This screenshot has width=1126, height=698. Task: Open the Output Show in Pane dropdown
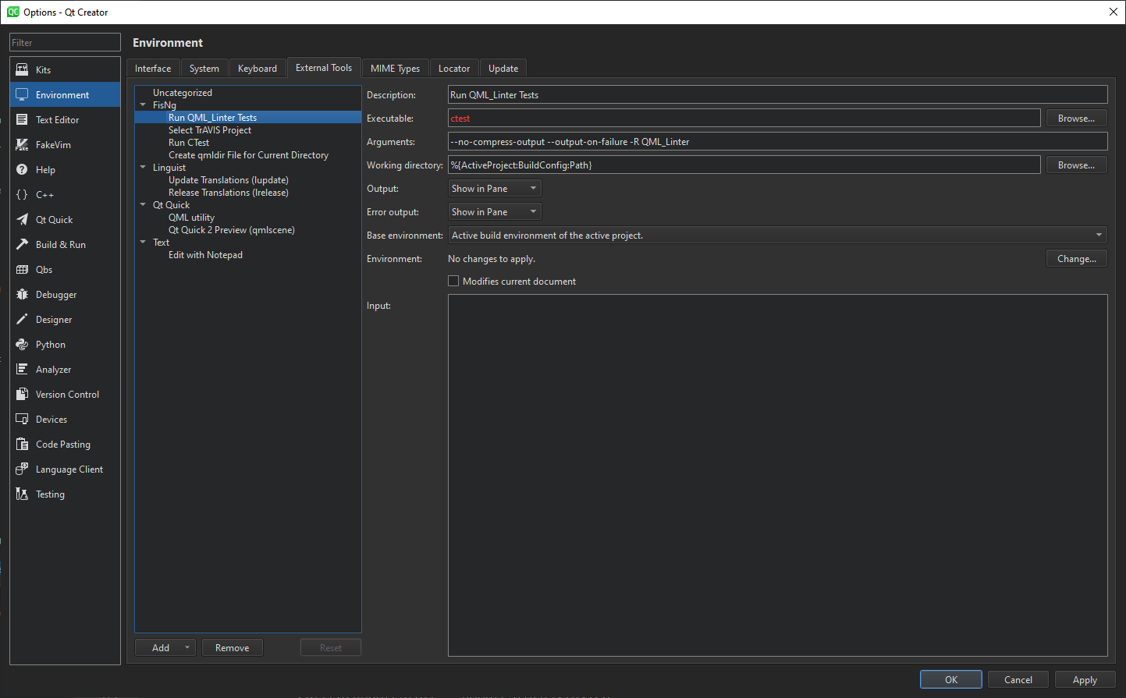coord(495,189)
